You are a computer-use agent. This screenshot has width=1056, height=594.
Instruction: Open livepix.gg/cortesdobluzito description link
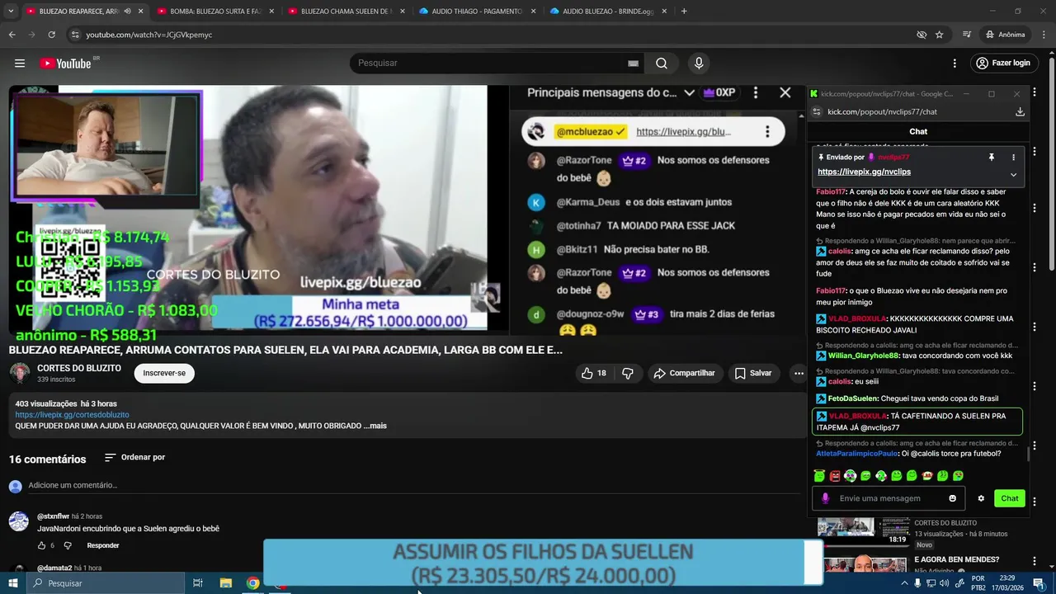[x=72, y=415]
